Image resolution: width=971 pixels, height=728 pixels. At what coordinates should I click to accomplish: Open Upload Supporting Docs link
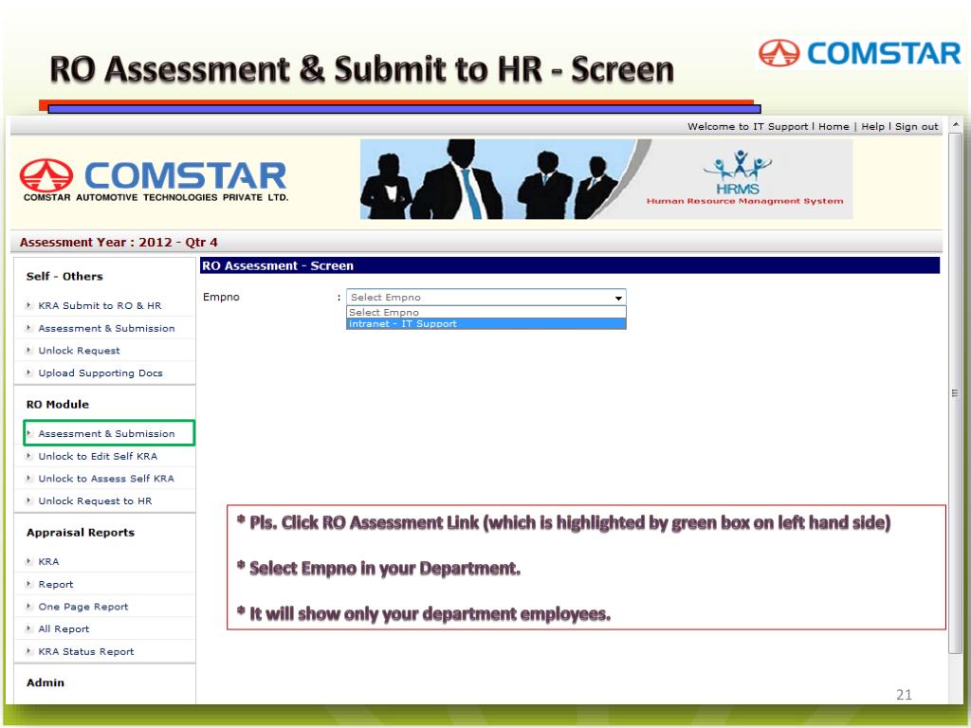(101, 373)
